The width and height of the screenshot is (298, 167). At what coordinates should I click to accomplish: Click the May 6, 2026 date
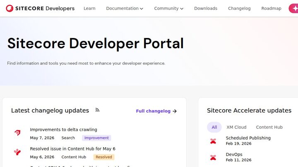pos(42,157)
